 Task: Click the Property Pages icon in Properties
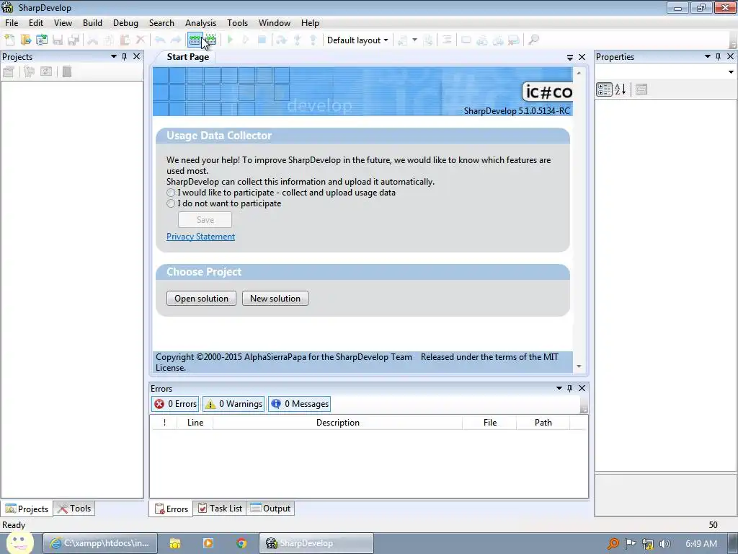[641, 89]
